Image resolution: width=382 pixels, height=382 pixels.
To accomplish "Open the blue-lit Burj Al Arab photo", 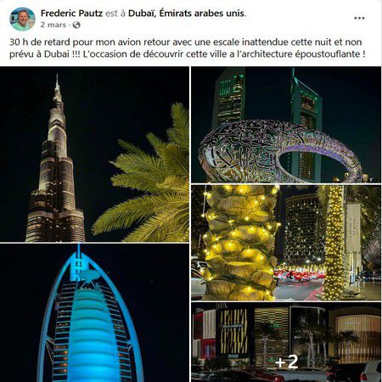I will tap(94, 312).
